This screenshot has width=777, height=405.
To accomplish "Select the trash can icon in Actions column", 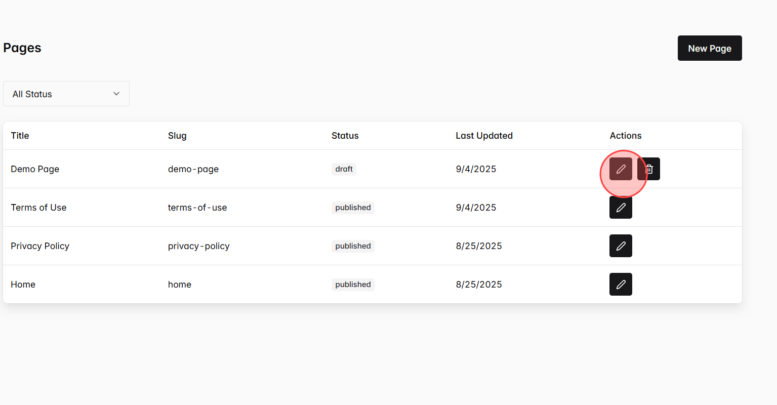I will tap(648, 169).
